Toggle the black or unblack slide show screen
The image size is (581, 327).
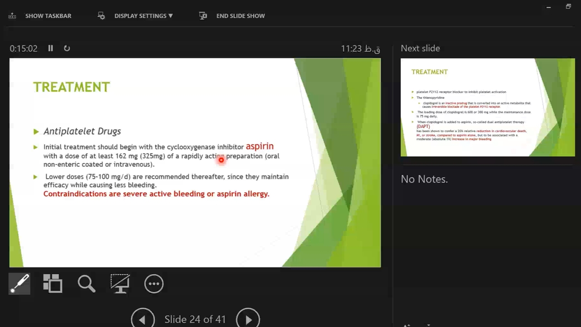tap(120, 284)
